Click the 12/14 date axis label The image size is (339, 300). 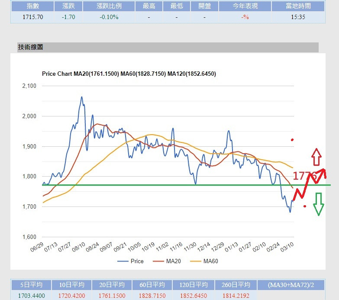pos(203,247)
